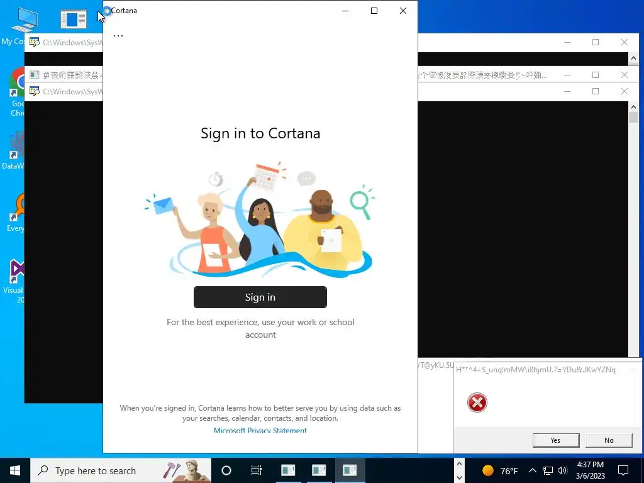Open the notification center icon
Image resolution: width=644 pixels, height=483 pixels.
click(623, 470)
